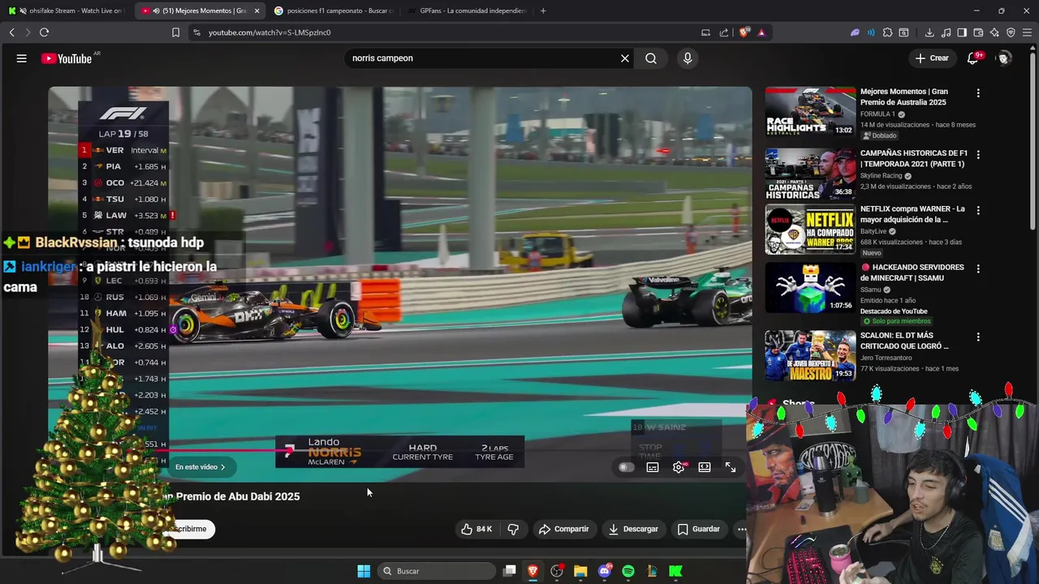Open options menu for Scaloni video
Viewport: 1039px width, 584px height.
[x=978, y=337]
